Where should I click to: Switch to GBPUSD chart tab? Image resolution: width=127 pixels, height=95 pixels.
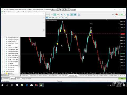tap(33, 75)
